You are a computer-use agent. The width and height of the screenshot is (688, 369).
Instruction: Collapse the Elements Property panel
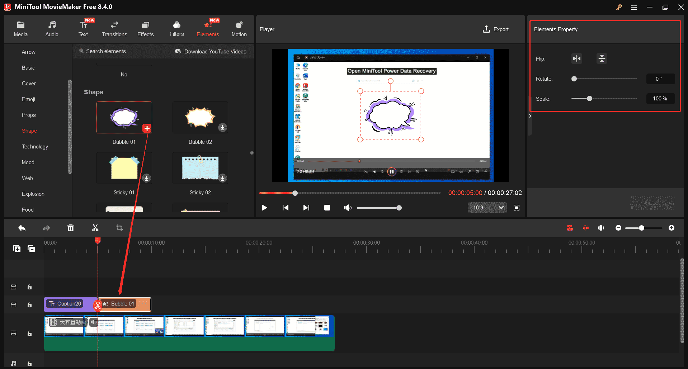[x=530, y=116]
